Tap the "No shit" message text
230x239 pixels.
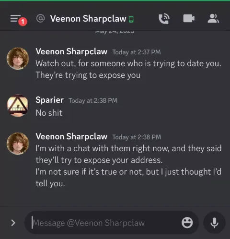tap(49, 113)
